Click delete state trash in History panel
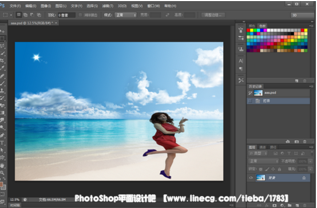This screenshot has width=317, height=208. [304, 142]
